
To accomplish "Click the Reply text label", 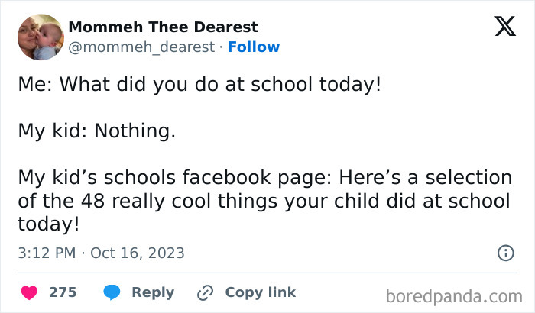I will [x=153, y=292].
